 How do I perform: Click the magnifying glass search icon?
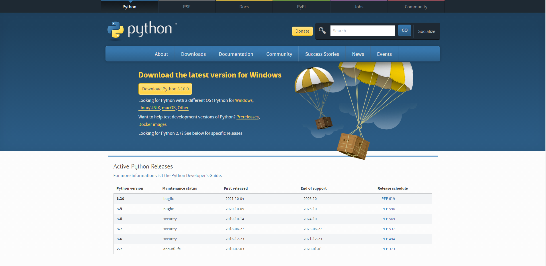point(322,31)
